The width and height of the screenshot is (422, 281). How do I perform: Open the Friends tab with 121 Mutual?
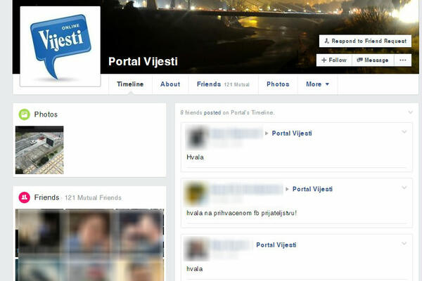pyautogui.click(x=224, y=84)
